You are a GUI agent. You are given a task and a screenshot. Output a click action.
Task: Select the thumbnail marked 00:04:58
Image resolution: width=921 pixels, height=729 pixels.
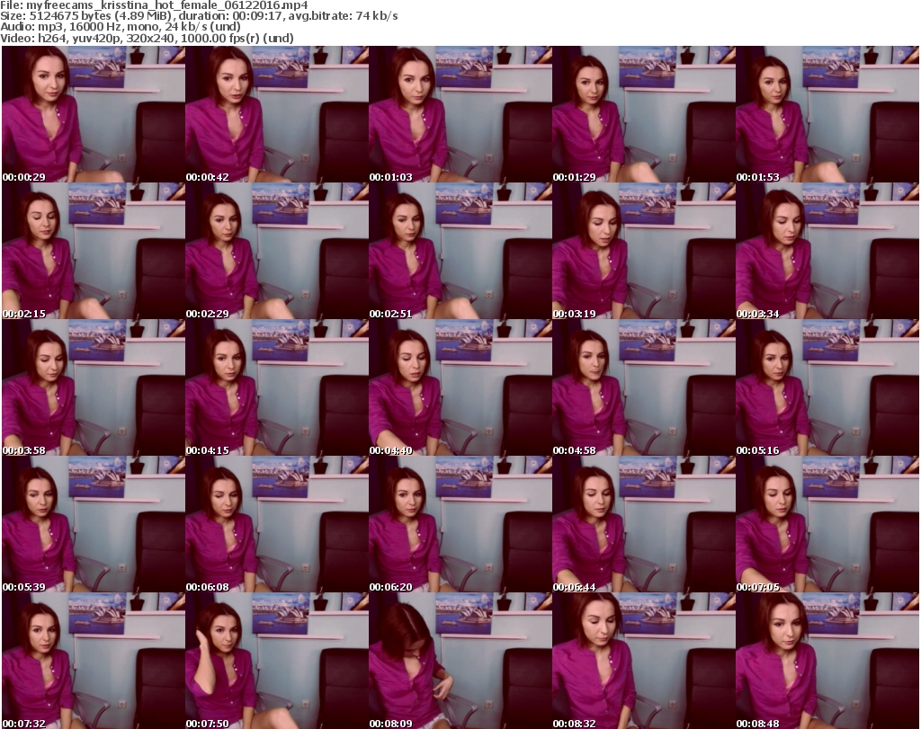pos(644,388)
